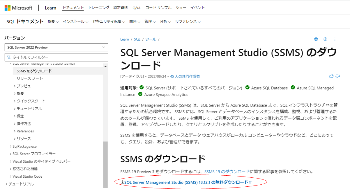Viewport: 350px width, 189px height.
Task: Open the language selection globe icon
Action: [316, 39]
